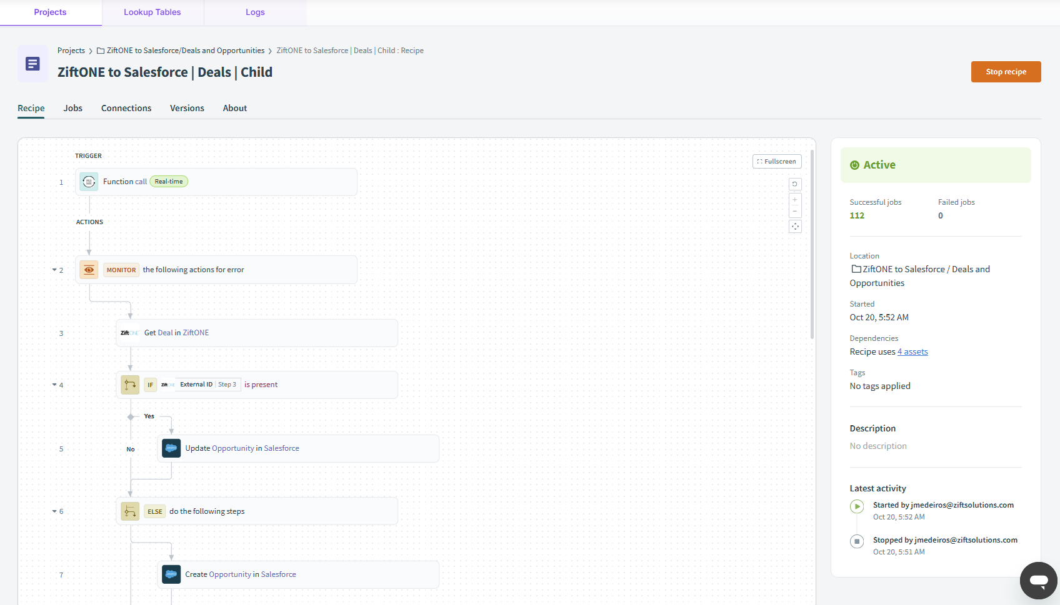Click the 'is present' condition text
Image resolution: width=1060 pixels, height=605 pixels.
pos(261,385)
